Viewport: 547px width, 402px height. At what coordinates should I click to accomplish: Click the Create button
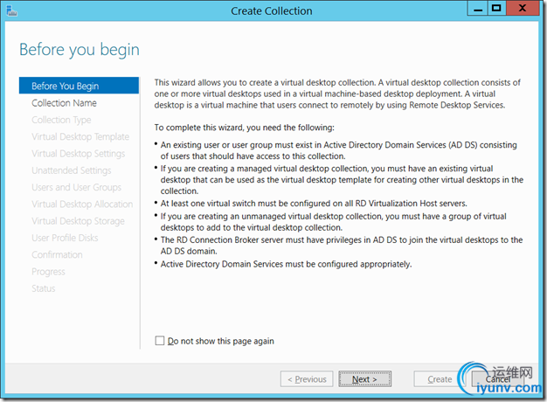click(440, 379)
